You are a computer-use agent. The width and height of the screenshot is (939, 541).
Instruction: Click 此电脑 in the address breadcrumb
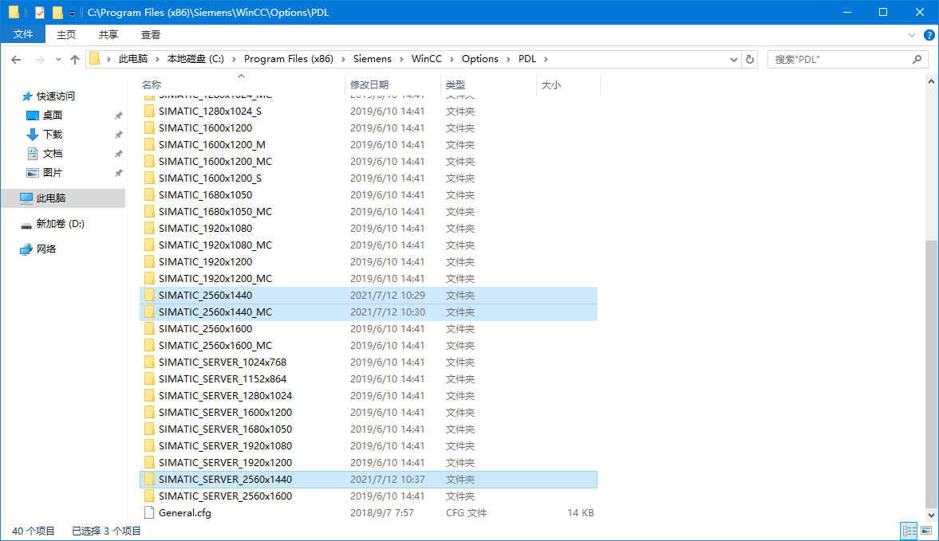133,59
